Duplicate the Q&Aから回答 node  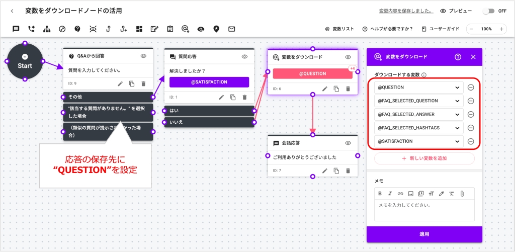click(132, 83)
